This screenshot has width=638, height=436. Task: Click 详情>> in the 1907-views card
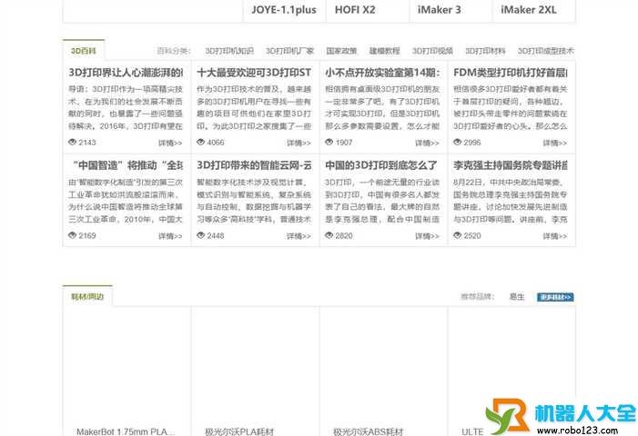tap(427, 143)
